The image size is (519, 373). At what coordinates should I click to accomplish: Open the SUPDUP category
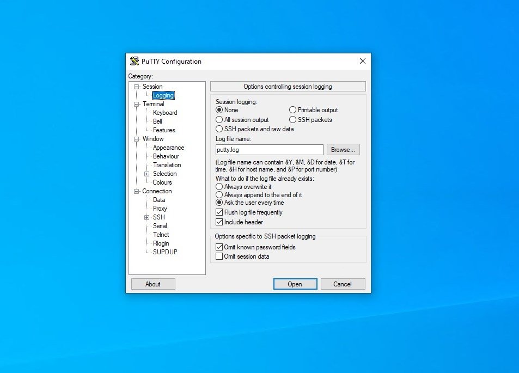[165, 252]
